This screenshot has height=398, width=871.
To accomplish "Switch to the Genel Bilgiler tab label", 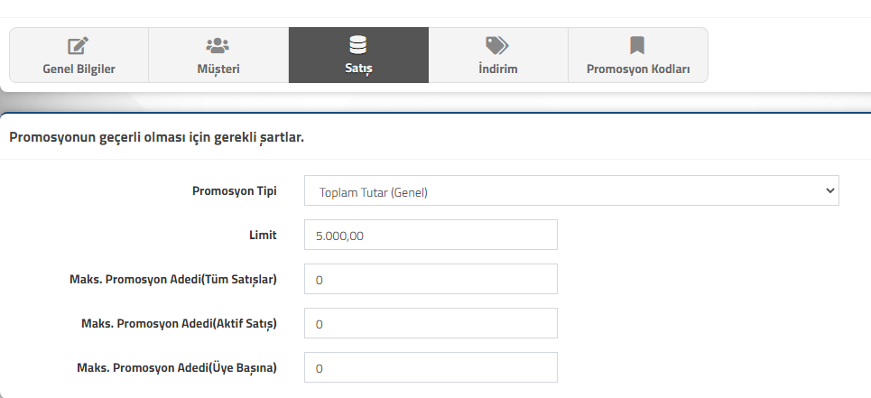I will pyautogui.click(x=79, y=69).
